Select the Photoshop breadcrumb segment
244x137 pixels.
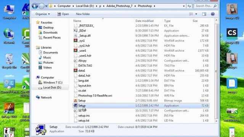pyautogui.click(x=145, y=6)
